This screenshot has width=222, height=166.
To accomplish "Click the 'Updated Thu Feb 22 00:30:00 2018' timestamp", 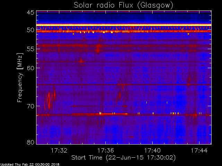I will (x=30, y=165).
